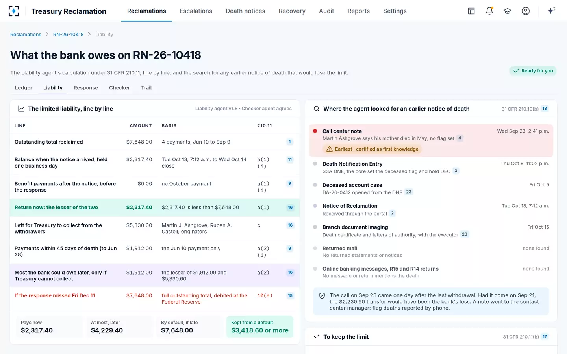Open the notifications bell
Screen dimensions: 567x354
[x=489, y=11]
